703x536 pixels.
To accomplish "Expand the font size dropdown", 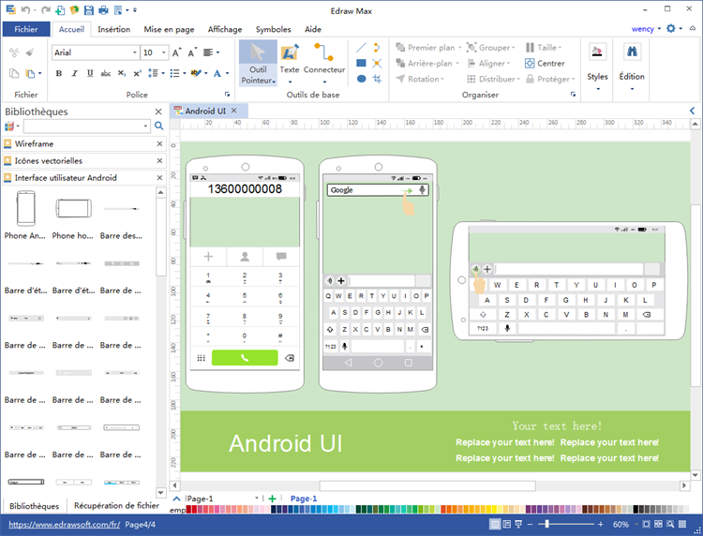I will tap(163, 53).
